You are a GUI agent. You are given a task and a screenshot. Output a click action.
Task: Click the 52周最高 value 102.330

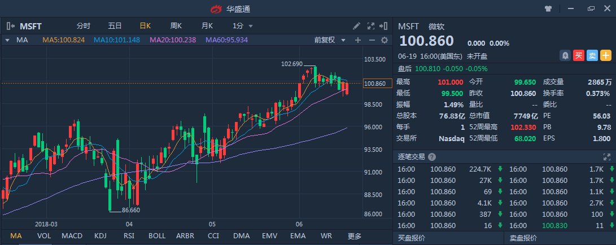click(523, 127)
